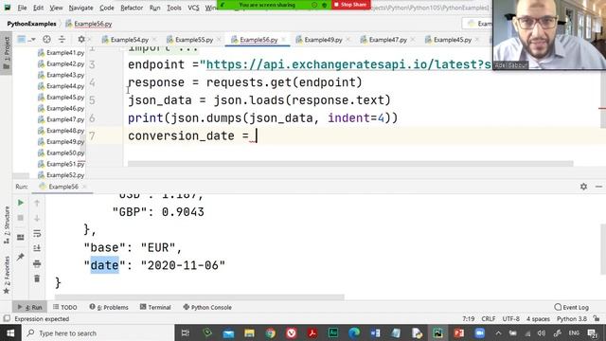Open the run configuration dropdown at top right

tap(478, 24)
